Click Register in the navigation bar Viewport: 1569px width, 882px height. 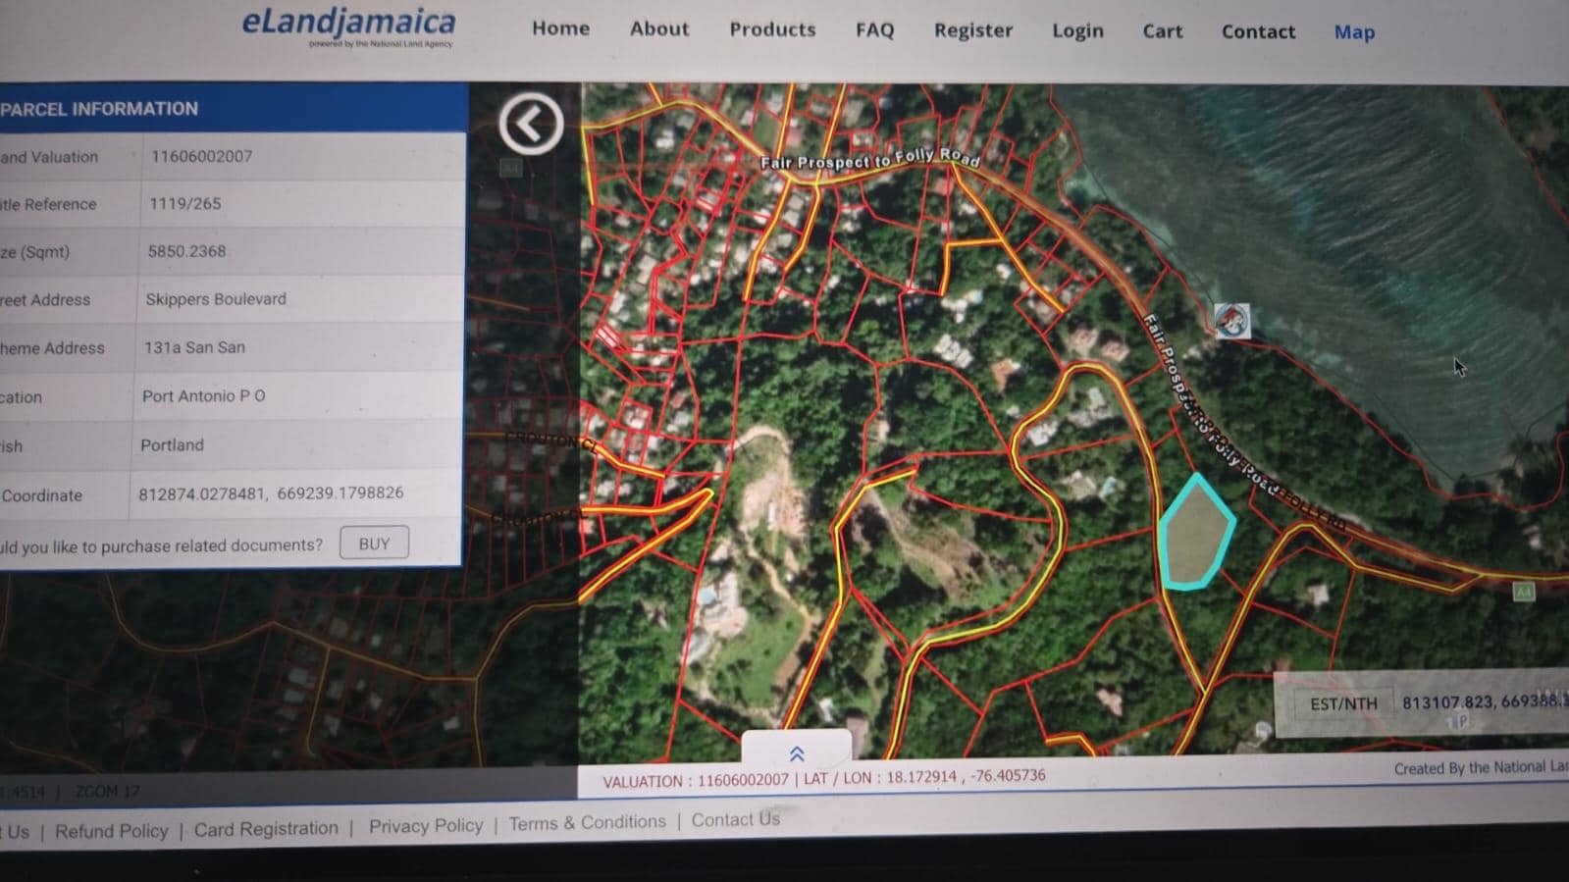click(972, 30)
